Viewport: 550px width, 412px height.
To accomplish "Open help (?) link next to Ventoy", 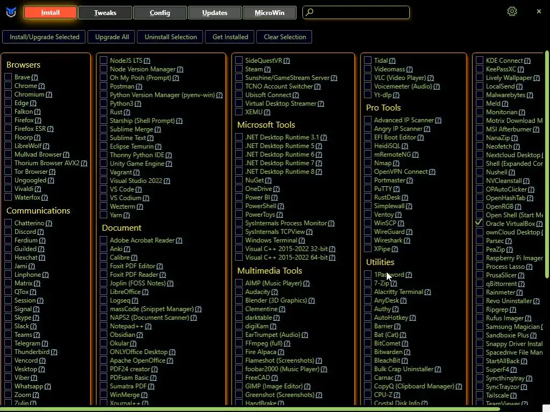I will pos(398,215).
